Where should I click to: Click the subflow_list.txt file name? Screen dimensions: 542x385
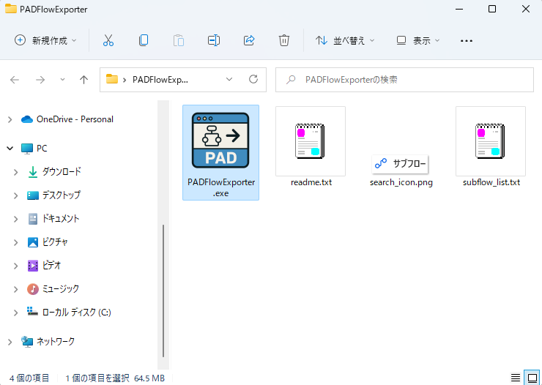[x=491, y=182]
